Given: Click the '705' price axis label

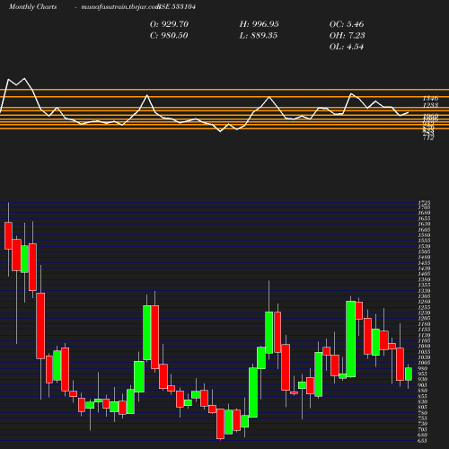Looking at the screenshot, I should click(423, 429).
